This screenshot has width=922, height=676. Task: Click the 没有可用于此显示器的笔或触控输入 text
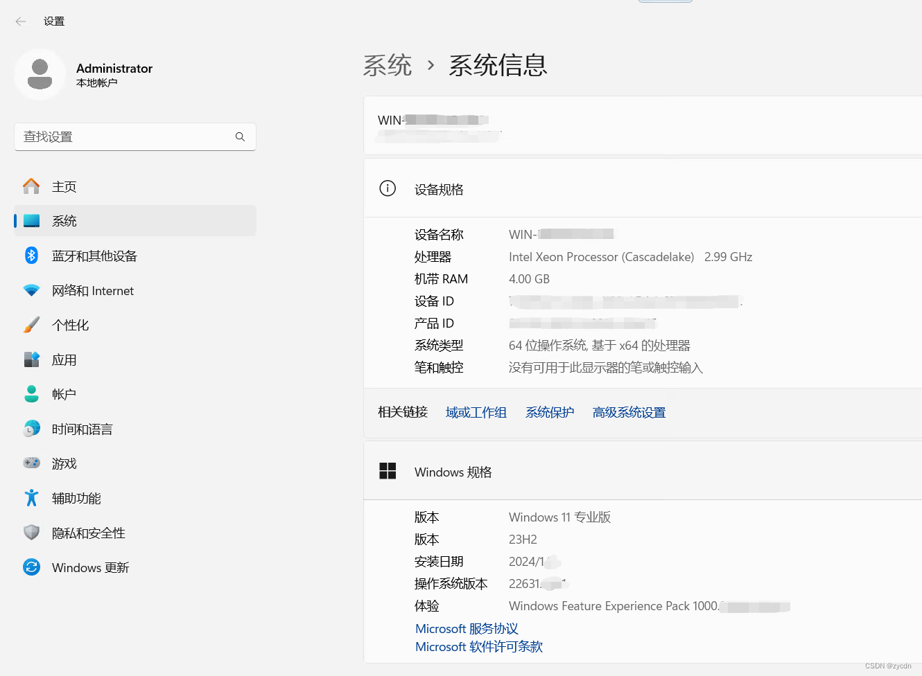(606, 368)
